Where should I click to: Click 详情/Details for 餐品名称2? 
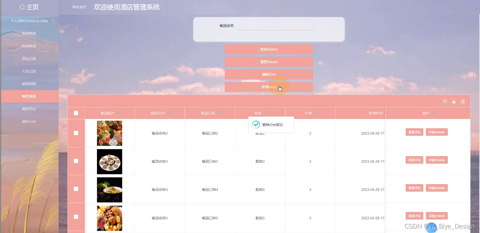[437, 132]
